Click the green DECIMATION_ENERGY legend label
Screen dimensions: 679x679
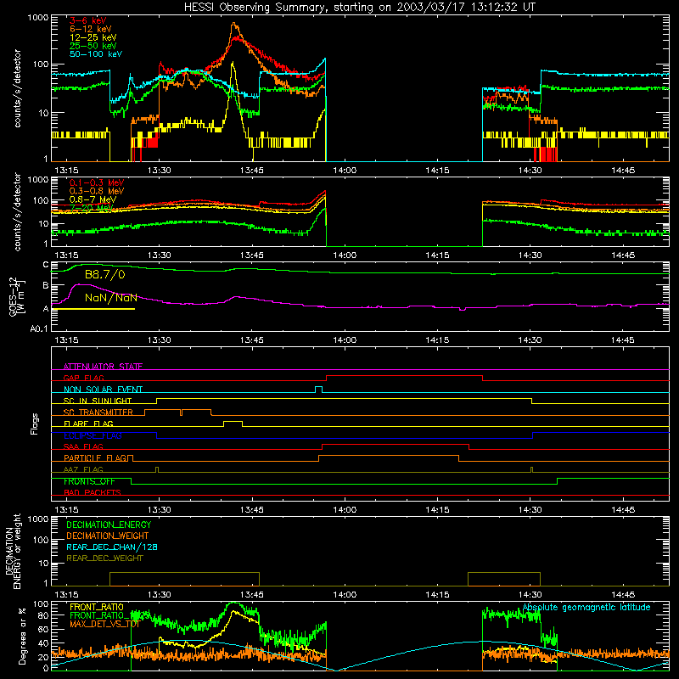[x=109, y=525]
